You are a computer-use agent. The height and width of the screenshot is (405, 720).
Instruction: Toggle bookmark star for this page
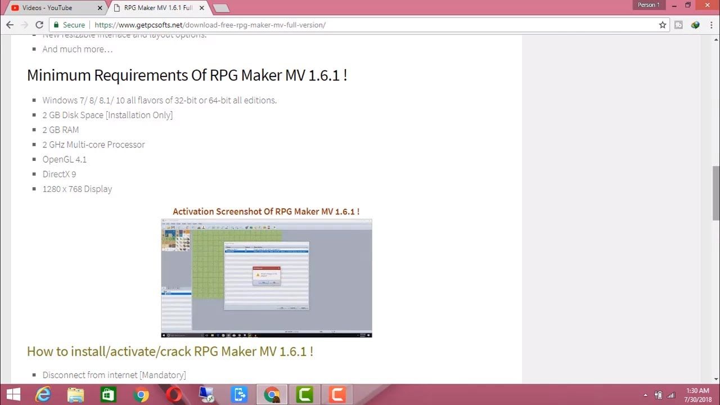coord(662,25)
